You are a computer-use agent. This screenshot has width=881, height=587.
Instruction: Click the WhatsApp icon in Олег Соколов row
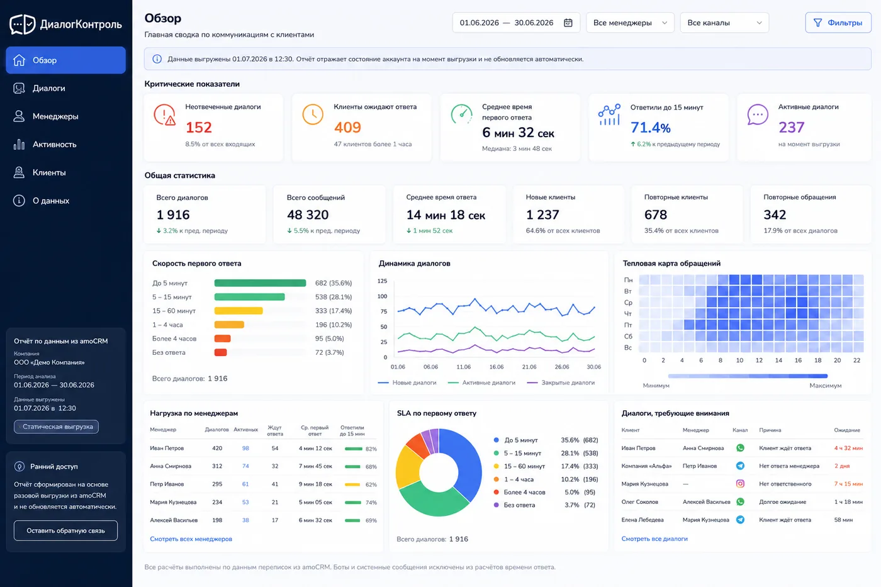740,502
